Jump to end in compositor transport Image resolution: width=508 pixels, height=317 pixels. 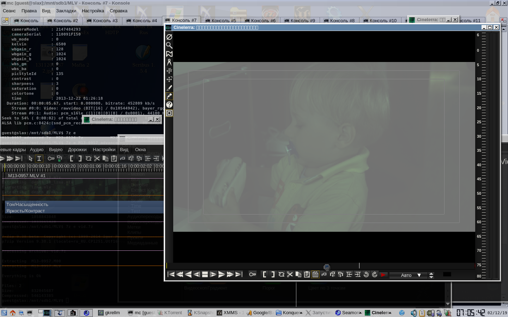pos(238,274)
